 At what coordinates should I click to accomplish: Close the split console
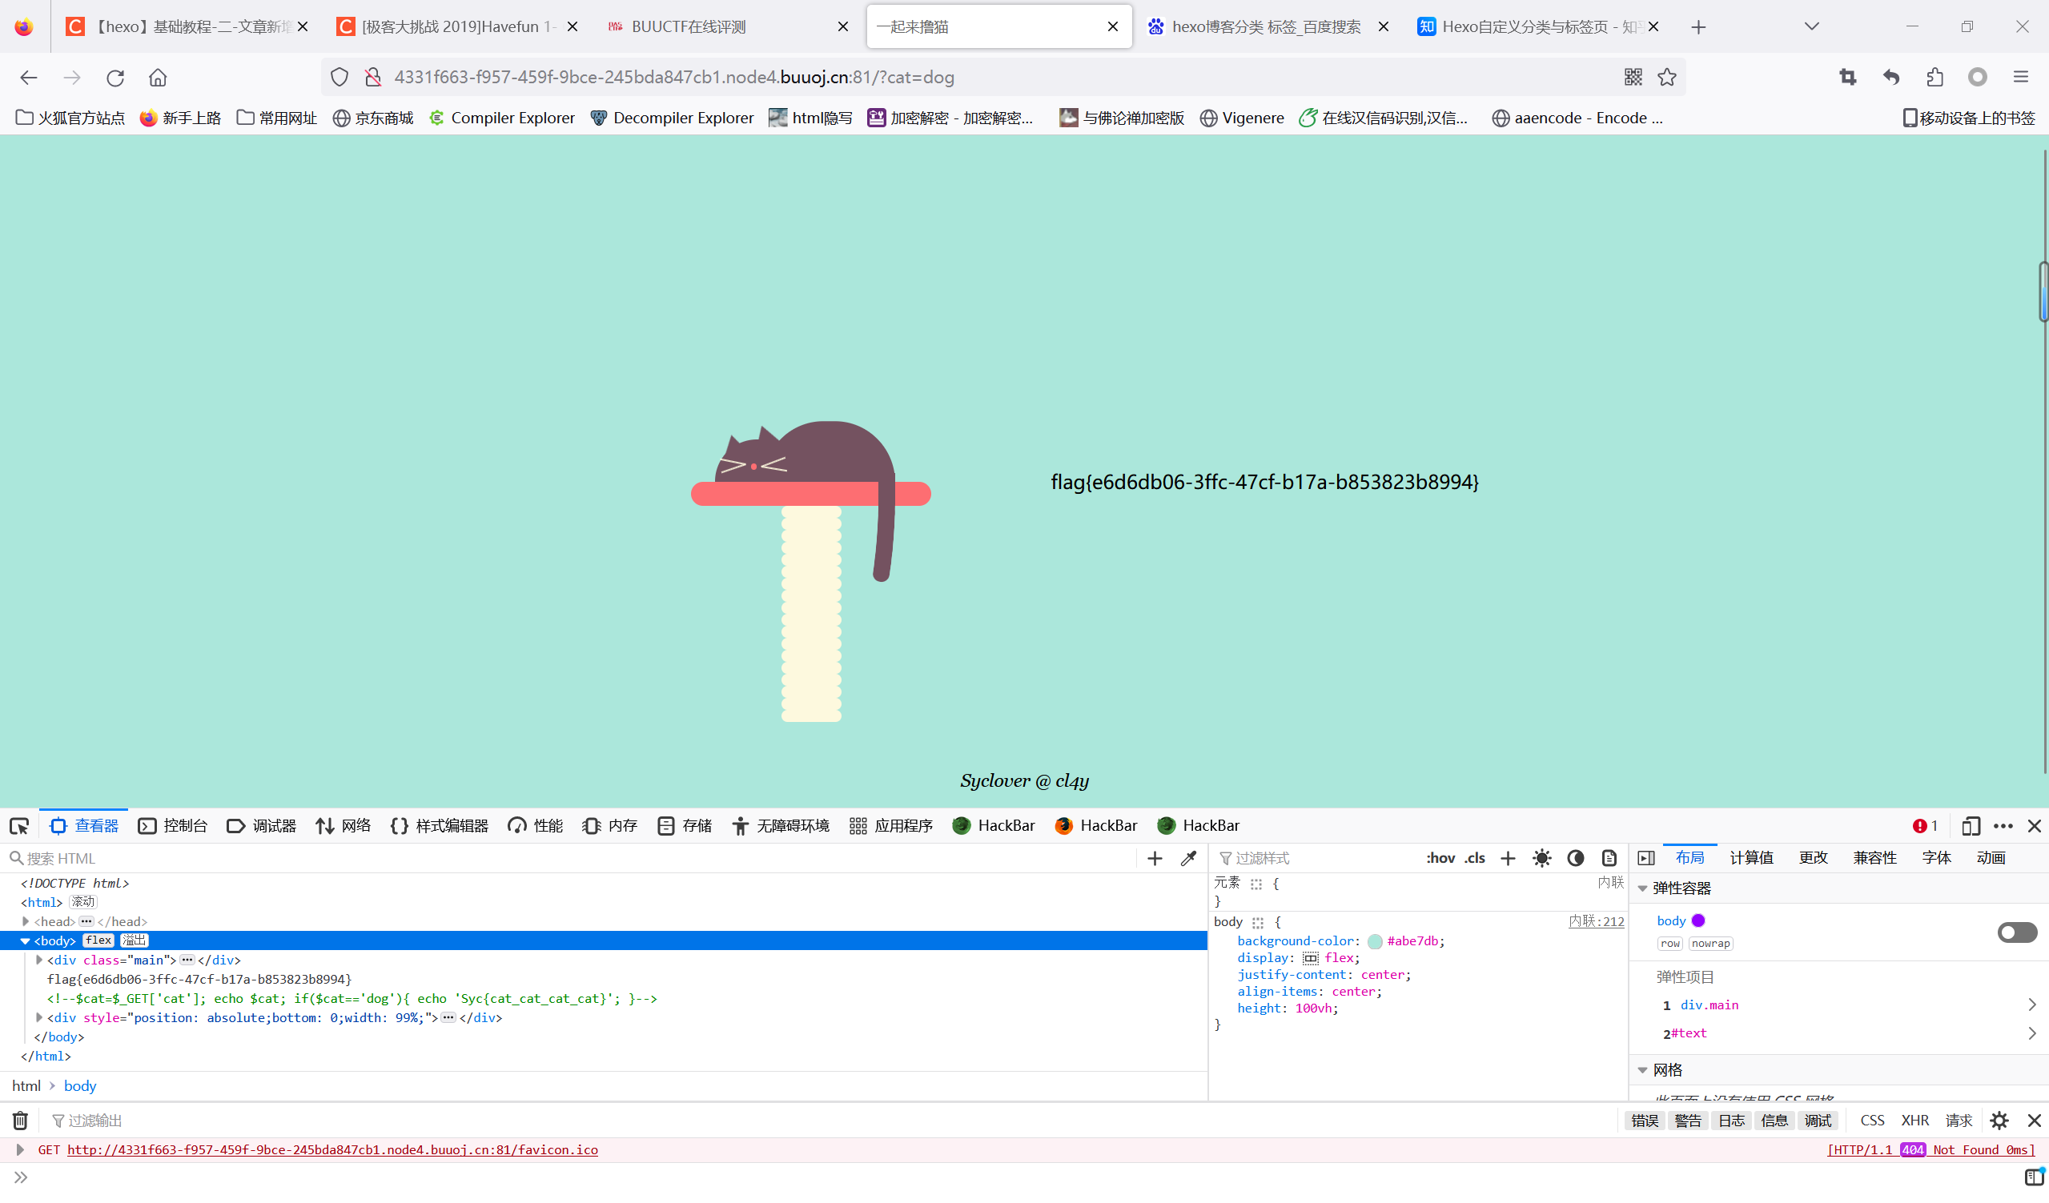pos(2035,1121)
